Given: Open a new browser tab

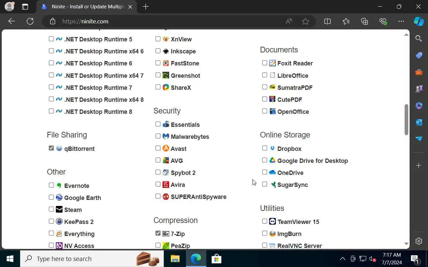Looking at the screenshot, I should [145, 7].
